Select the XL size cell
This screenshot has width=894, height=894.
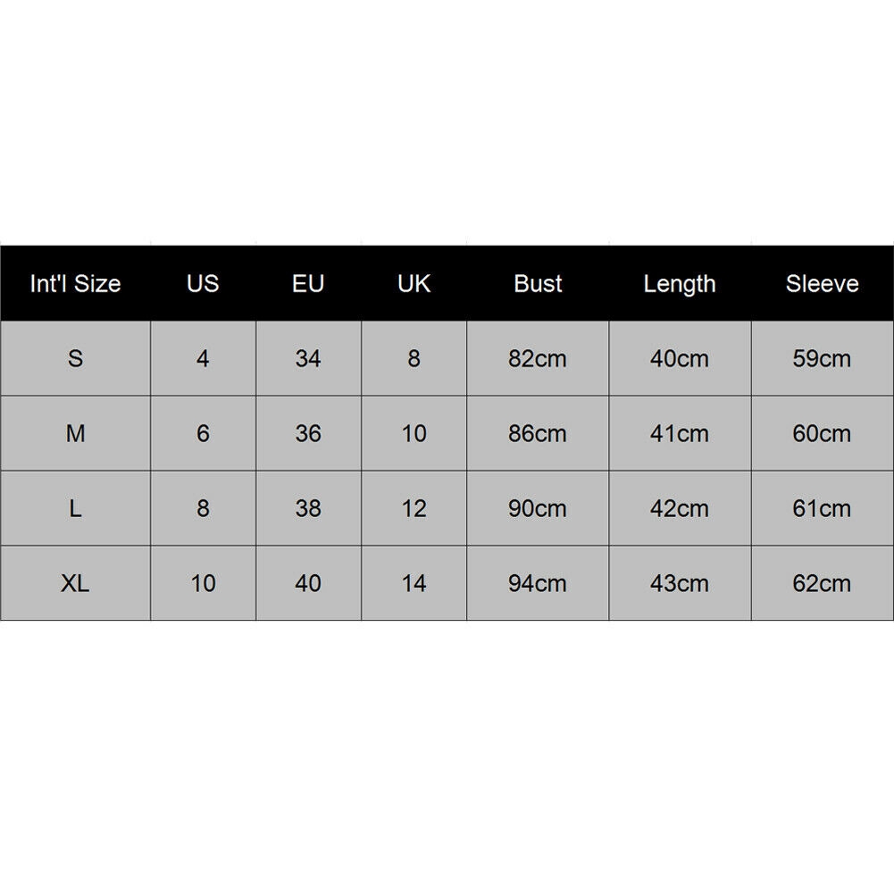75,584
